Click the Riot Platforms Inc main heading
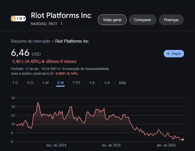Viewport: 195px width, 151px height. (61, 15)
